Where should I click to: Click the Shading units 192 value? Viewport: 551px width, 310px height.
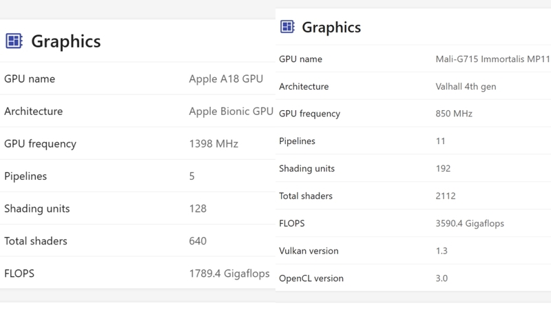[x=443, y=169]
